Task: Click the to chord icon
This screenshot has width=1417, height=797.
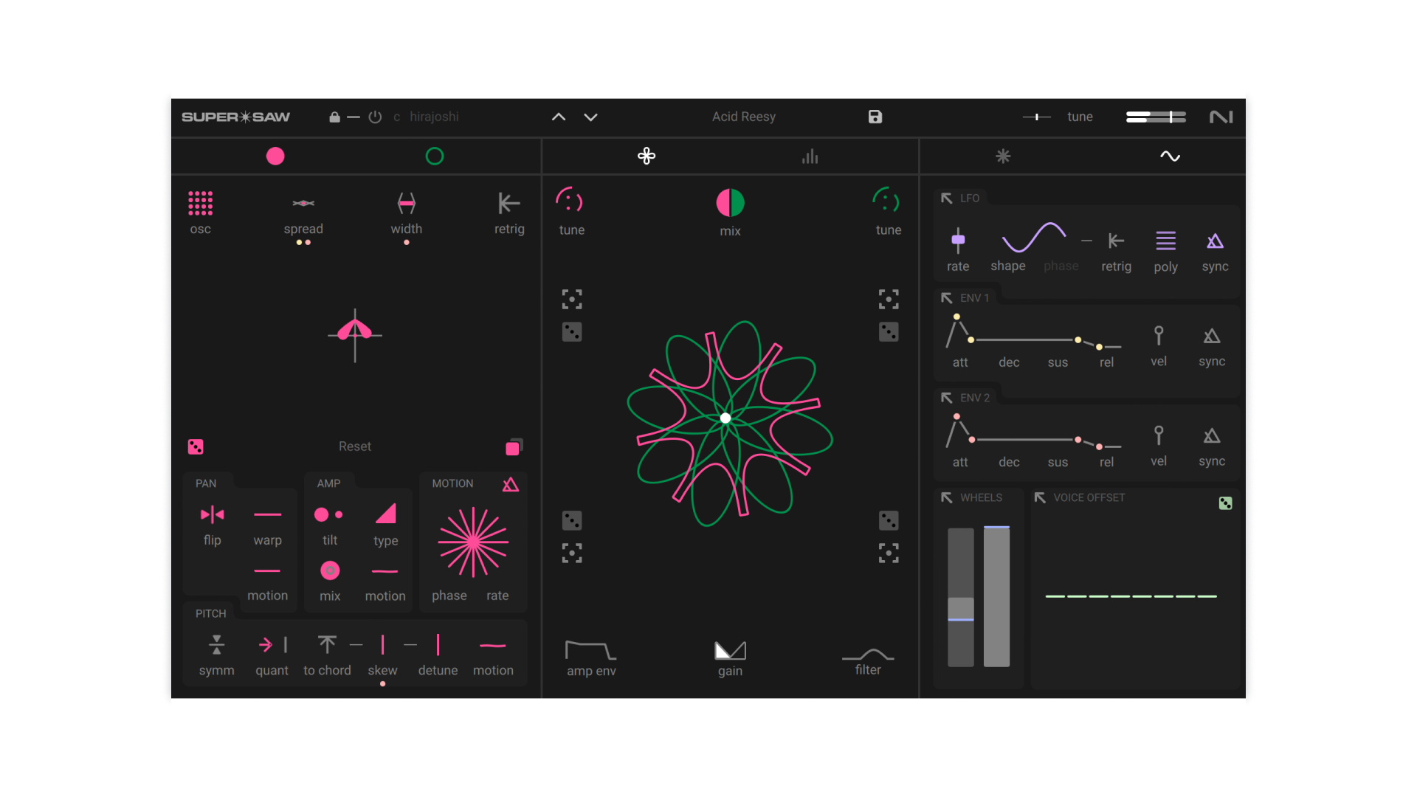Action: click(x=327, y=645)
